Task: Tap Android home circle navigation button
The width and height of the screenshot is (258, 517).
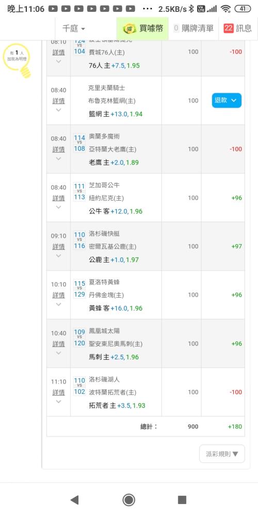Action: click(128, 500)
